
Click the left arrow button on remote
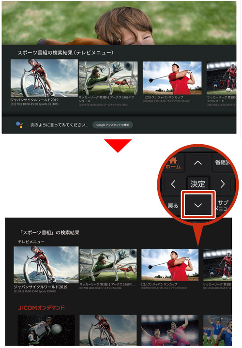point(173,184)
